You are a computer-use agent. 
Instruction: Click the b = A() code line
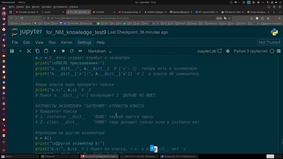43,138
